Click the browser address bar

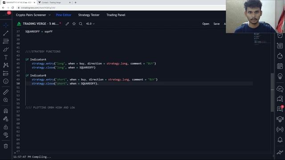coord(120,8)
